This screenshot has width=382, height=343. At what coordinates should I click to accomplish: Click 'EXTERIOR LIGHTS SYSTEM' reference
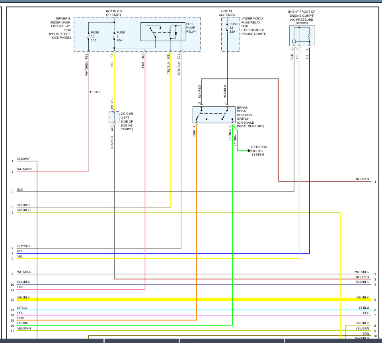pos(259,151)
